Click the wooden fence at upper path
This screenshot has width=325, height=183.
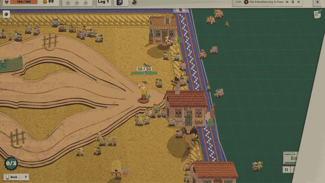50,41
